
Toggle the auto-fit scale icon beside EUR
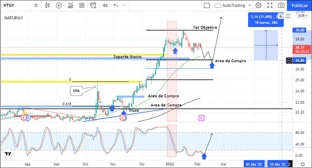point(288,16)
